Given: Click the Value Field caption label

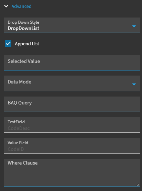Looking at the screenshot, I should (x=18, y=143).
